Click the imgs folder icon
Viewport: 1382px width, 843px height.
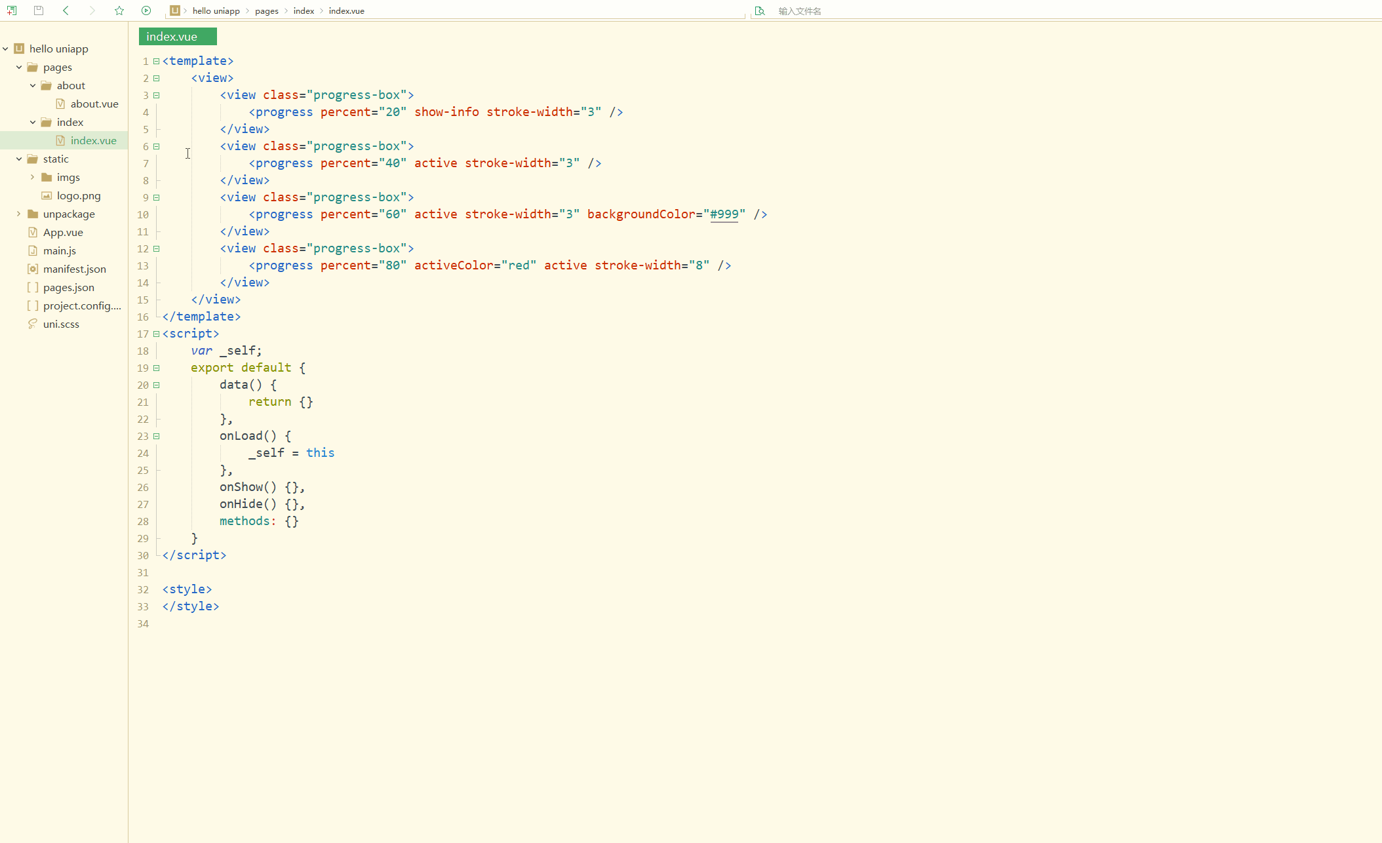tap(47, 177)
